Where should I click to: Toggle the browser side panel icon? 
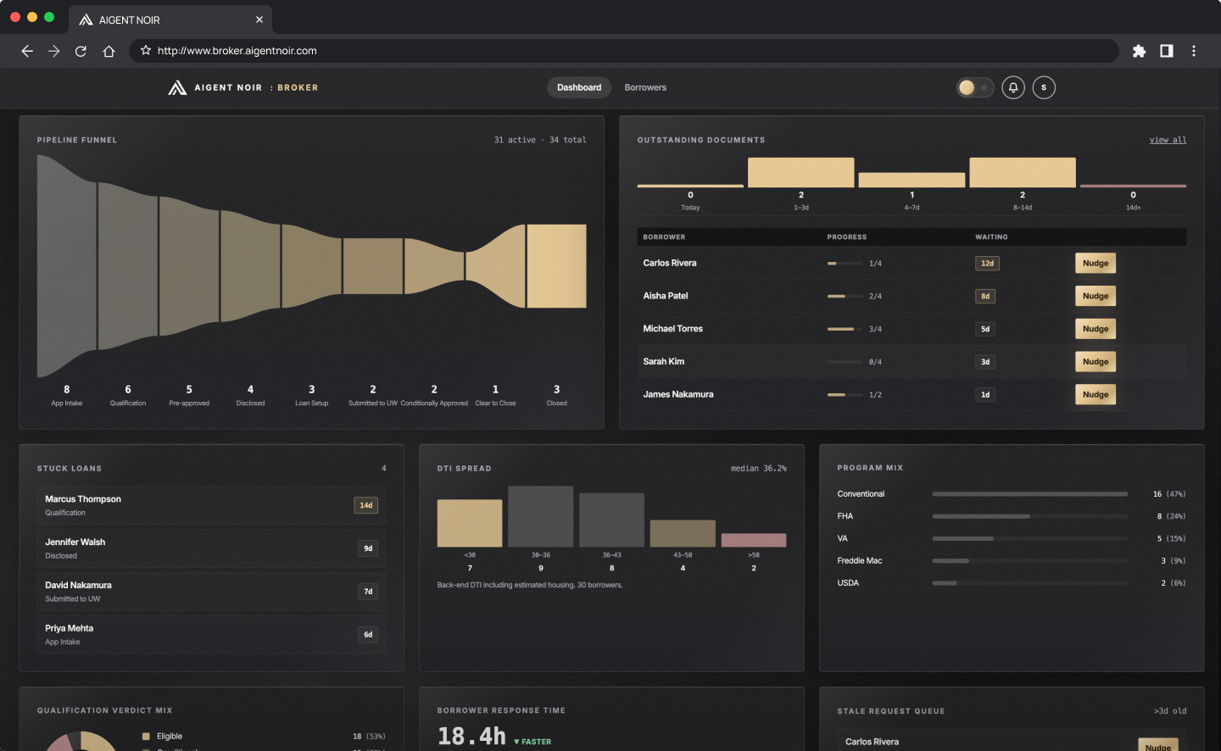click(x=1167, y=51)
